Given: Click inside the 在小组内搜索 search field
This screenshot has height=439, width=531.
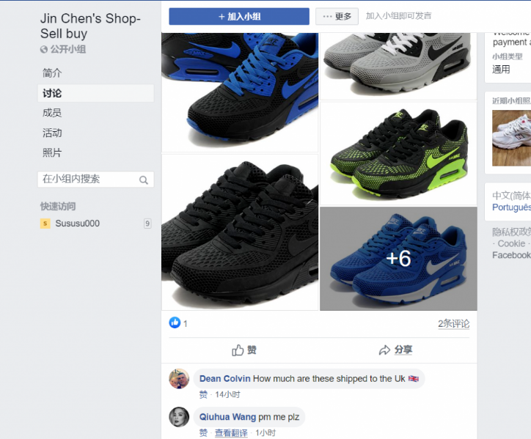Looking at the screenshot, I should (96, 180).
